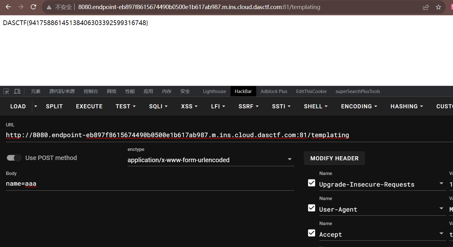
Task: Click the insecure site warning icon
Action: [49, 7]
